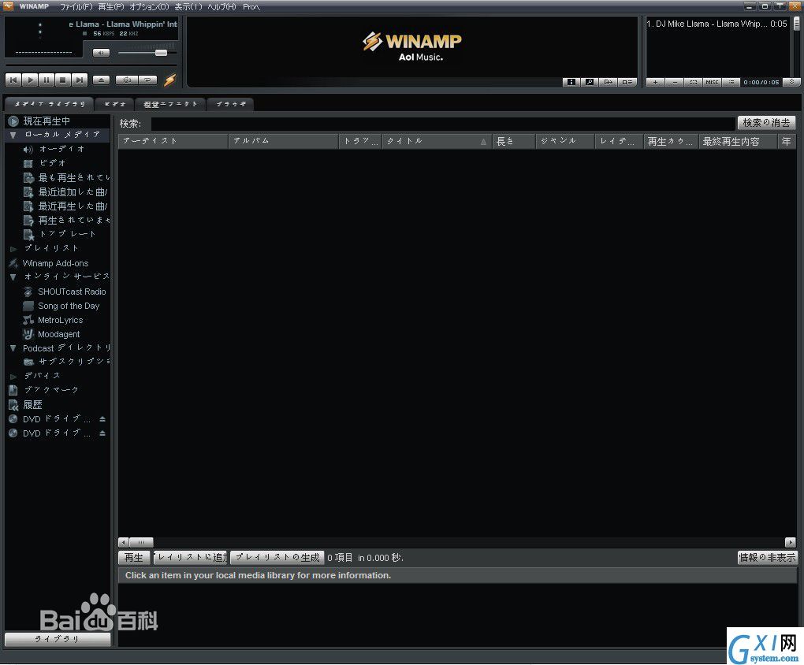Toggle shuffle playback button
Image resolution: width=804 pixels, height=665 pixels.
pos(127,80)
